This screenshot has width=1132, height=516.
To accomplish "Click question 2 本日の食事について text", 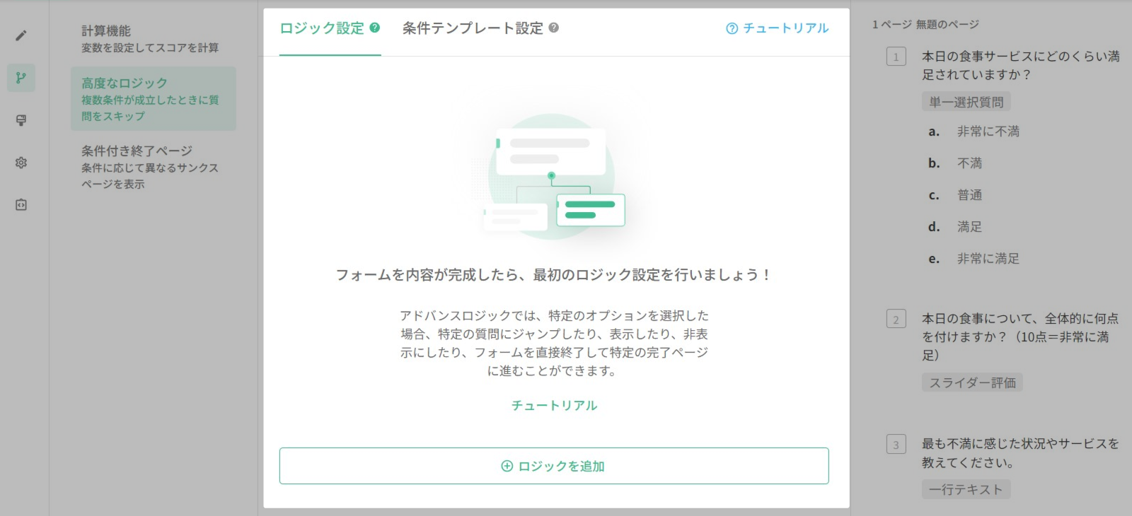I will 1020,336.
